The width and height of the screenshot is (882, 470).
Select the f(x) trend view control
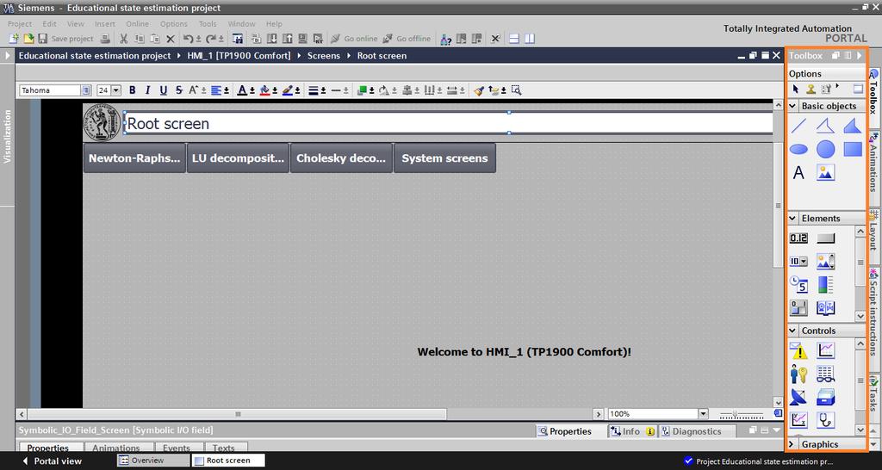(798, 420)
